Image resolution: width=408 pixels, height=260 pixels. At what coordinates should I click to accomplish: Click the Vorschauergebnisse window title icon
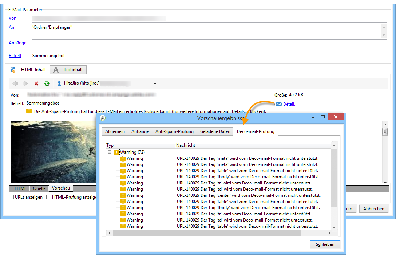click(x=103, y=118)
